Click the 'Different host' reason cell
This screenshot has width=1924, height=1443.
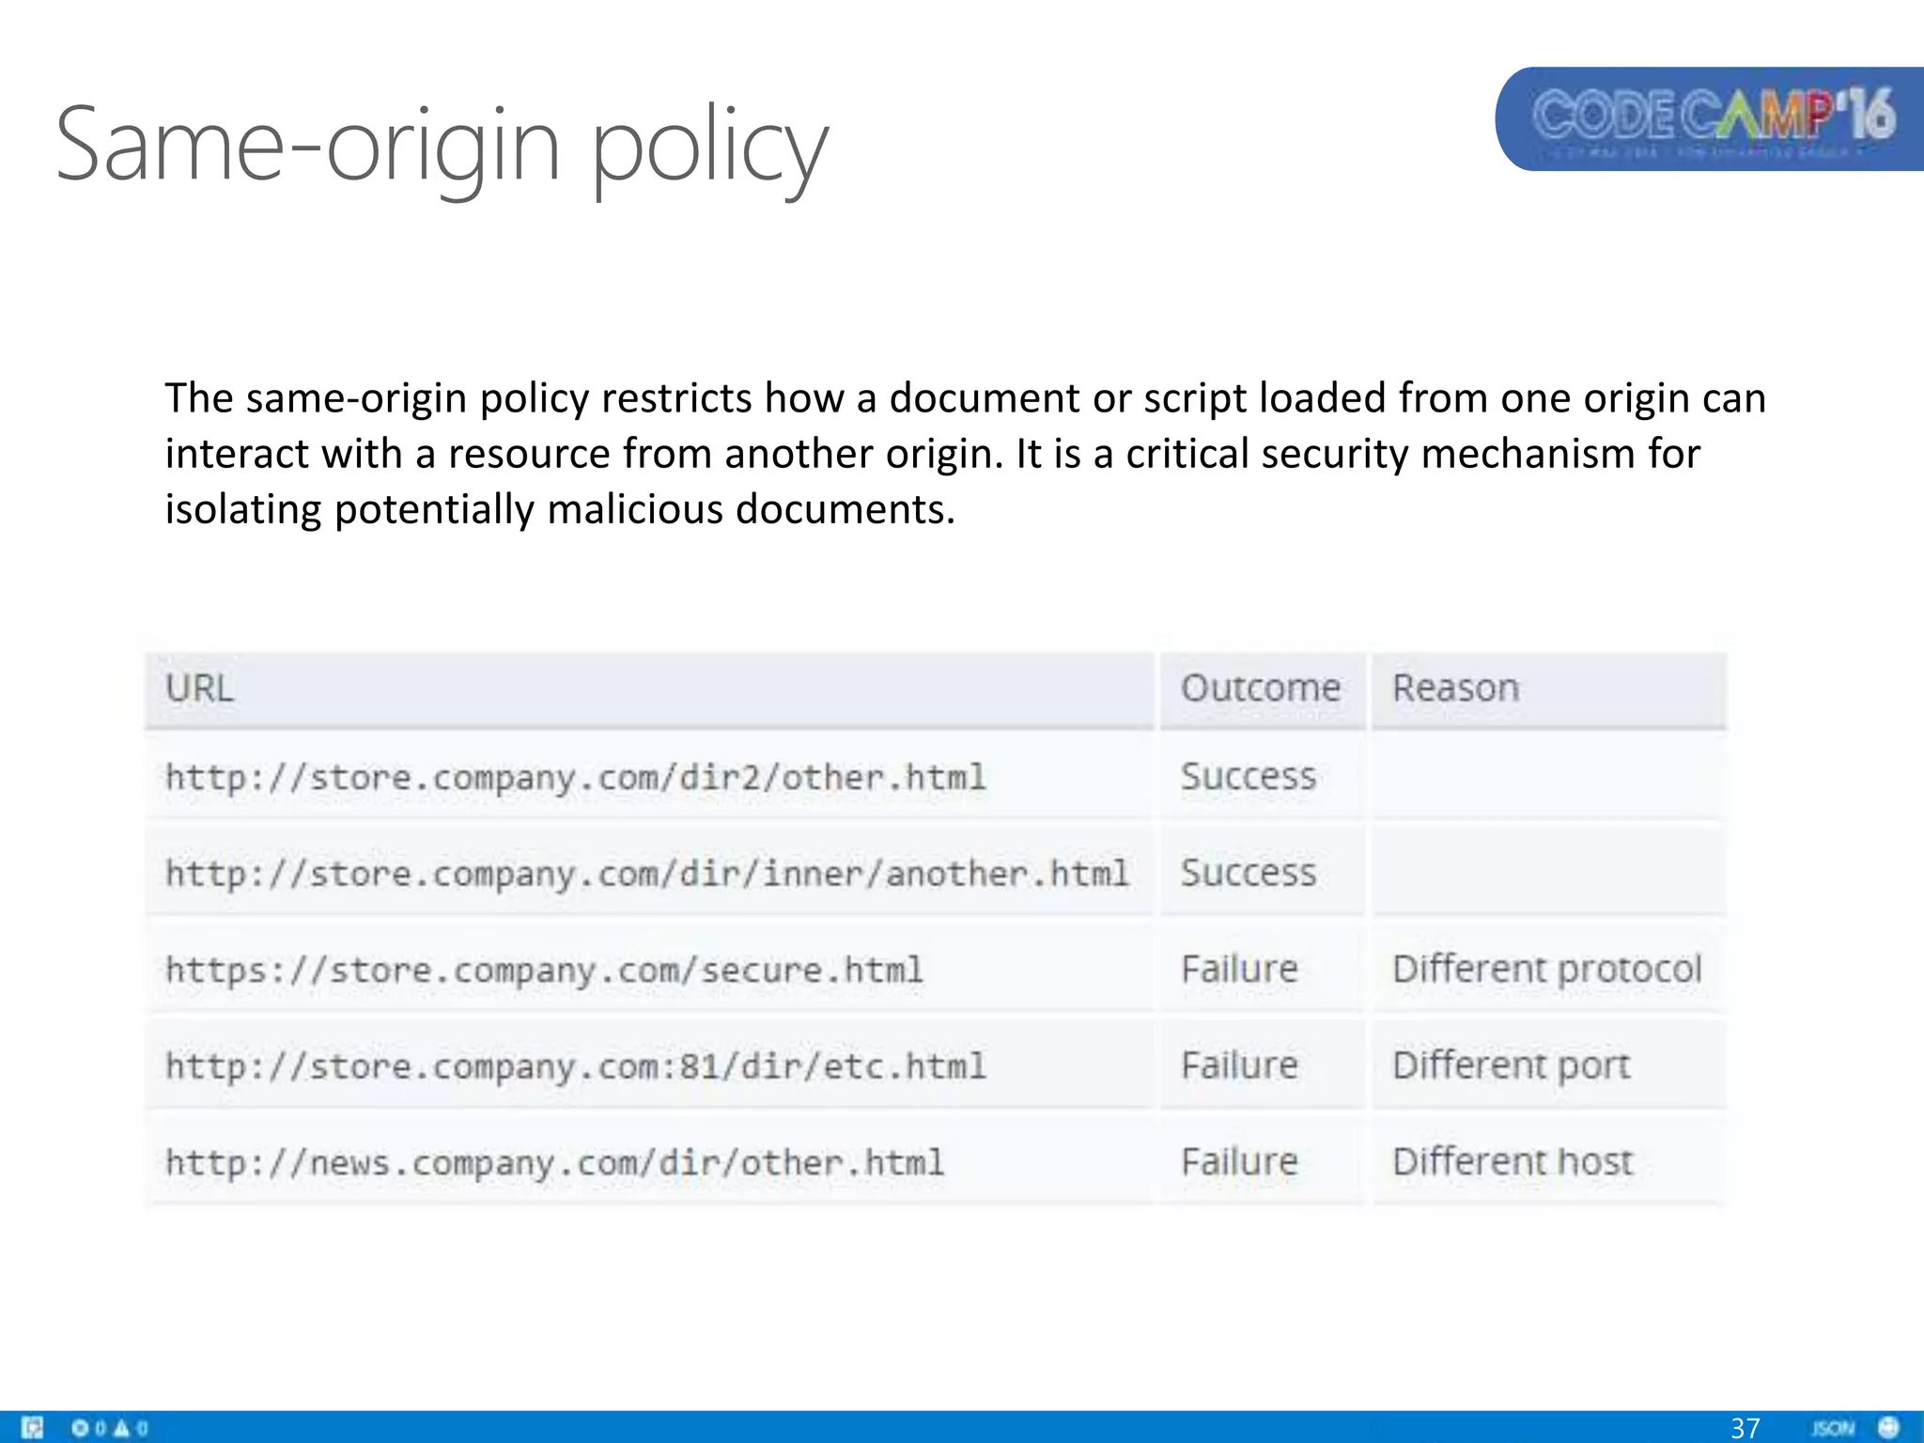tap(1548, 1162)
